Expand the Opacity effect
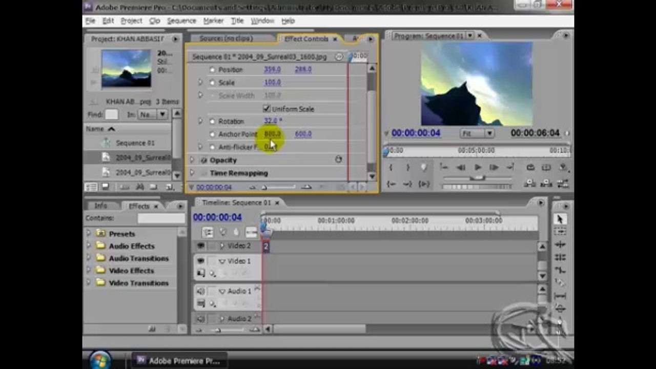The image size is (656, 369). coord(192,160)
